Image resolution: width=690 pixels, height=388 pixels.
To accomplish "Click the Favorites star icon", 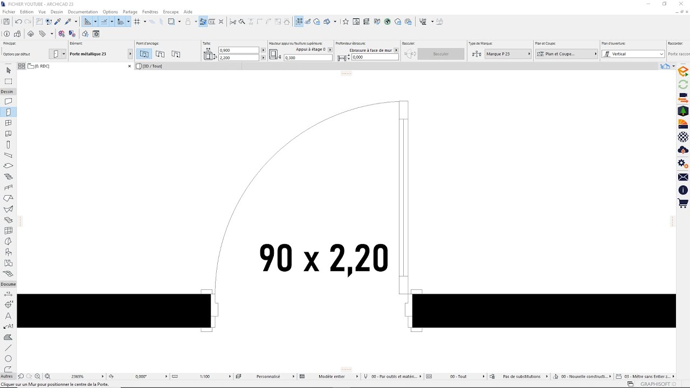I will (346, 22).
